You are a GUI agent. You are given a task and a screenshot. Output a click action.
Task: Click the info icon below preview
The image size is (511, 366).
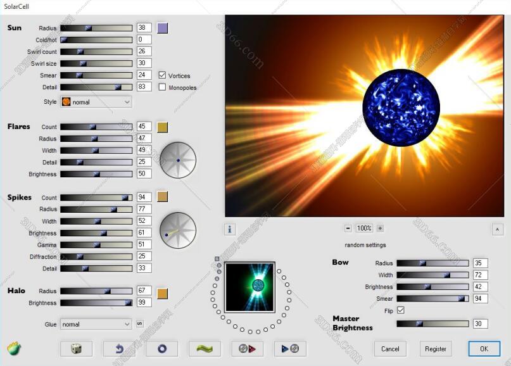point(230,229)
